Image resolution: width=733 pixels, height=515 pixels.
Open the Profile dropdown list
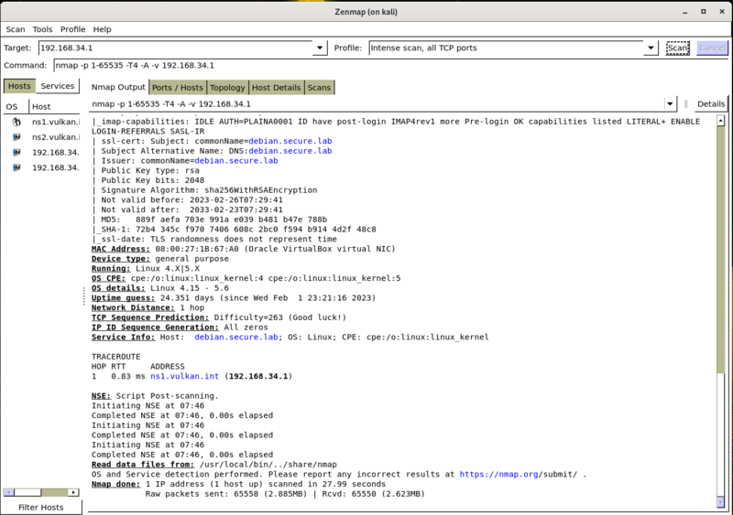pyautogui.click(x=651, y=48)
